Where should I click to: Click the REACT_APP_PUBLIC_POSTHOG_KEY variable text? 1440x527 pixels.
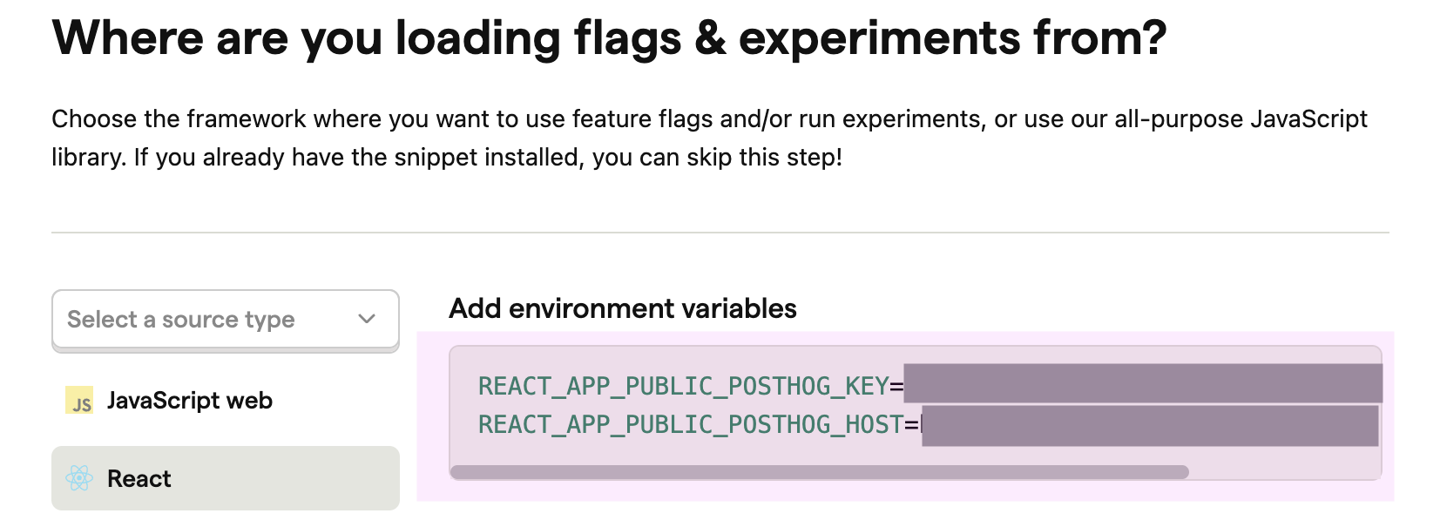coord(683,386)
